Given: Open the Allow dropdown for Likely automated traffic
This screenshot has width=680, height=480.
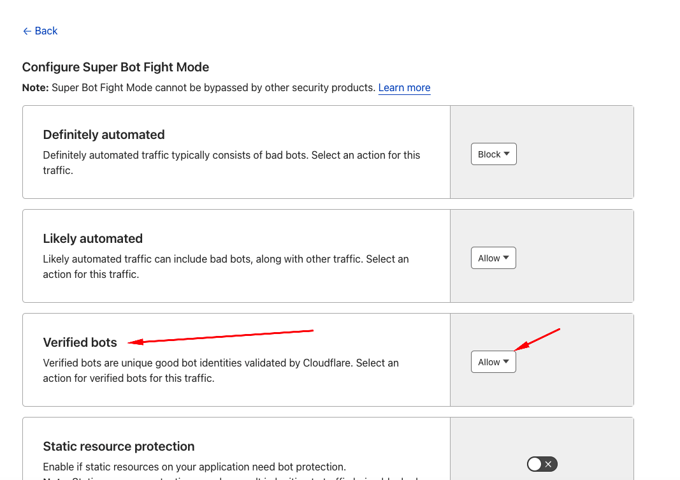Looking at the screenshot, I should [493, 258].
